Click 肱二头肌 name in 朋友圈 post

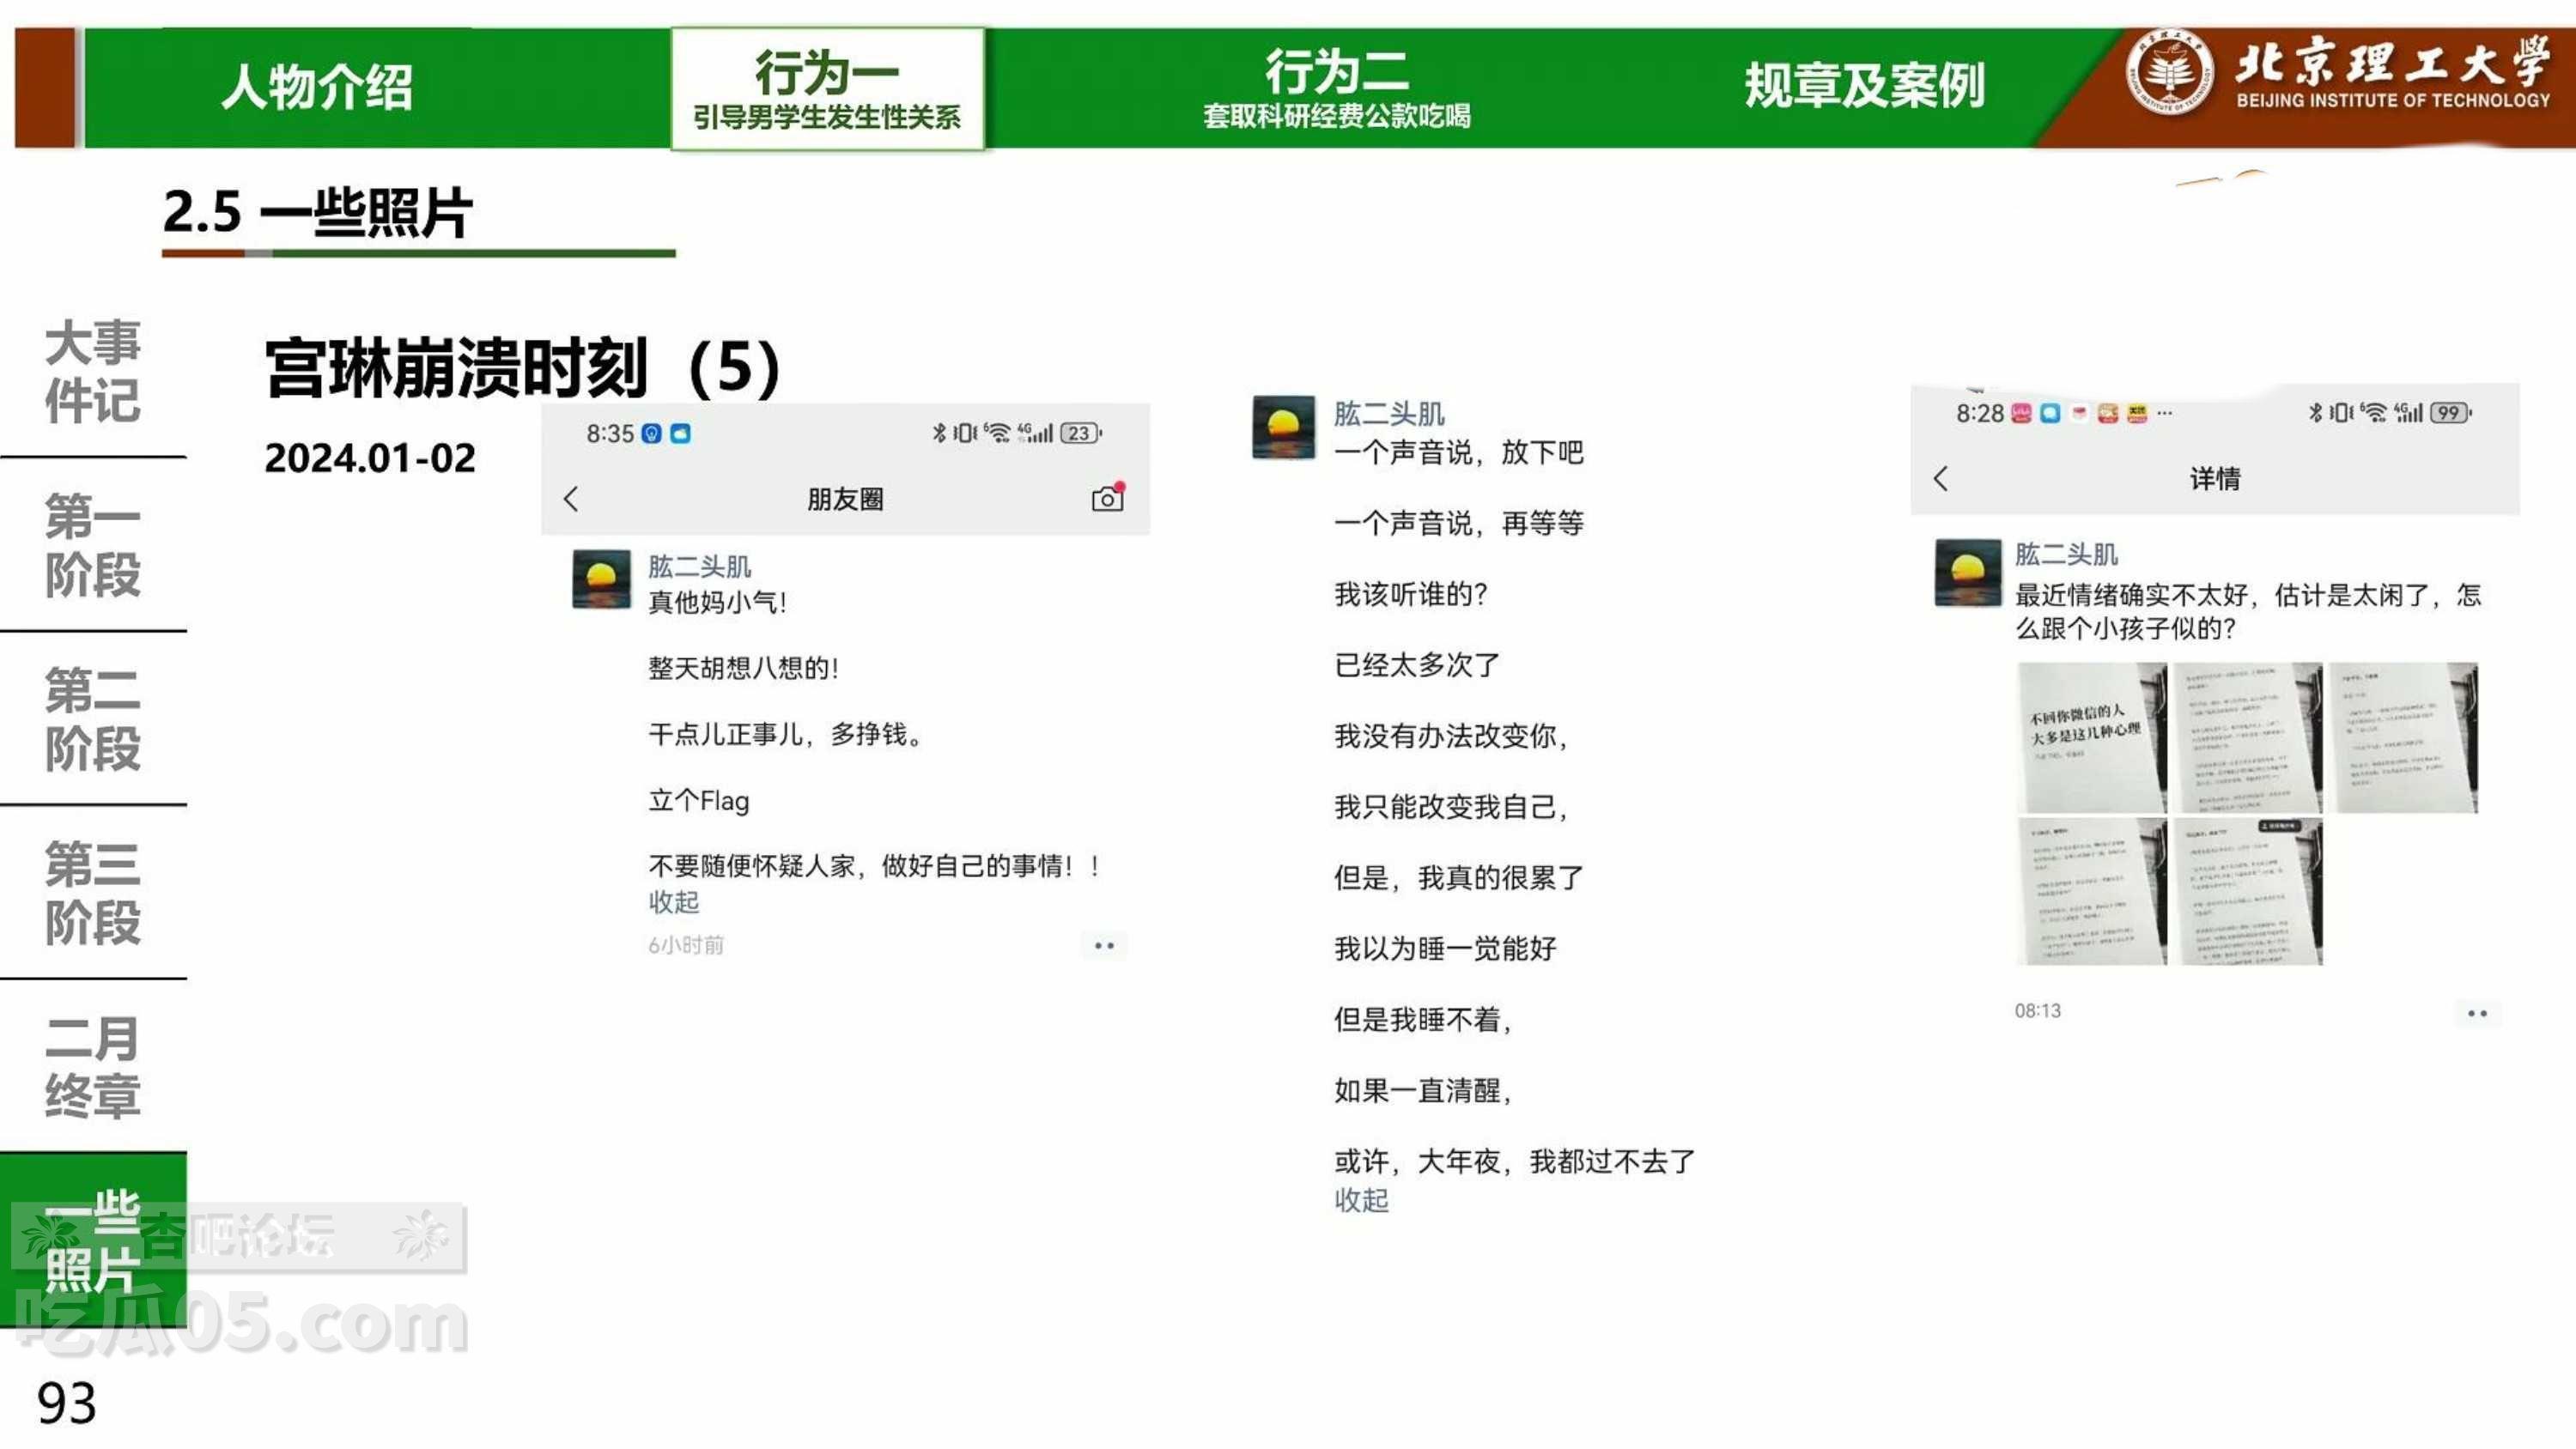click(x=698, y=567)
